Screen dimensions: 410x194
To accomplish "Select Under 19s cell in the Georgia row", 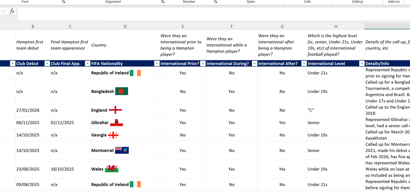I will coord(336,135).
